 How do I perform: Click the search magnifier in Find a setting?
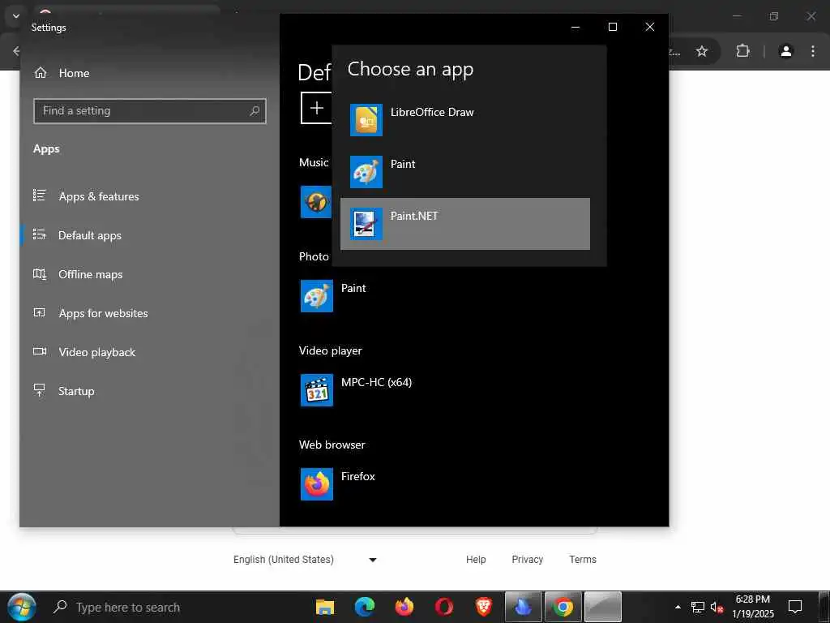(255, 110)
